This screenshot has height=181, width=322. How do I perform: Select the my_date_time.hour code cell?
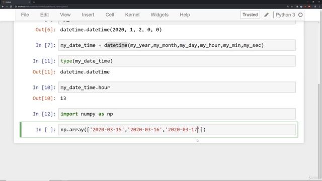(x=177, y=87)
